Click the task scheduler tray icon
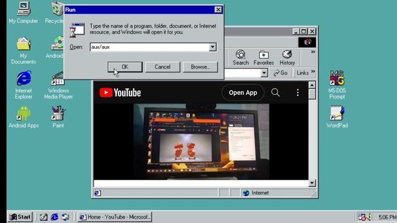 coord(362,217)
